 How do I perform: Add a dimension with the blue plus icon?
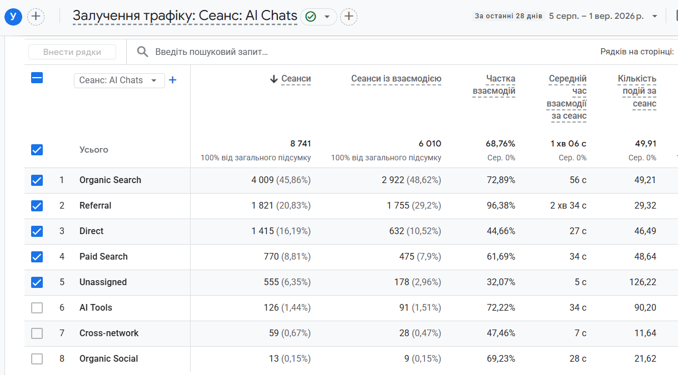click(173, 80)
